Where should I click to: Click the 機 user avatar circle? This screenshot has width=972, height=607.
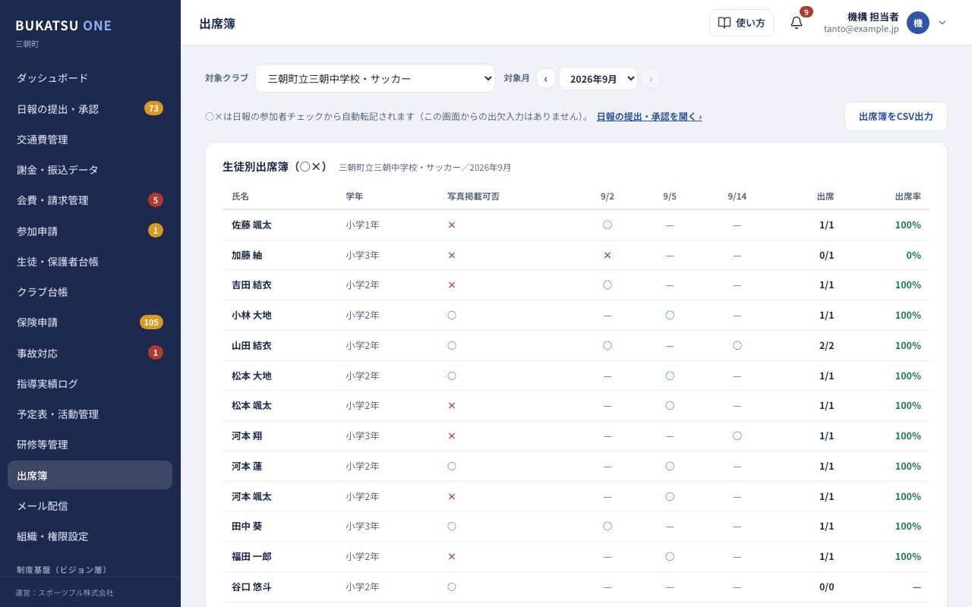pyautogui.click(x=918, y=23)
